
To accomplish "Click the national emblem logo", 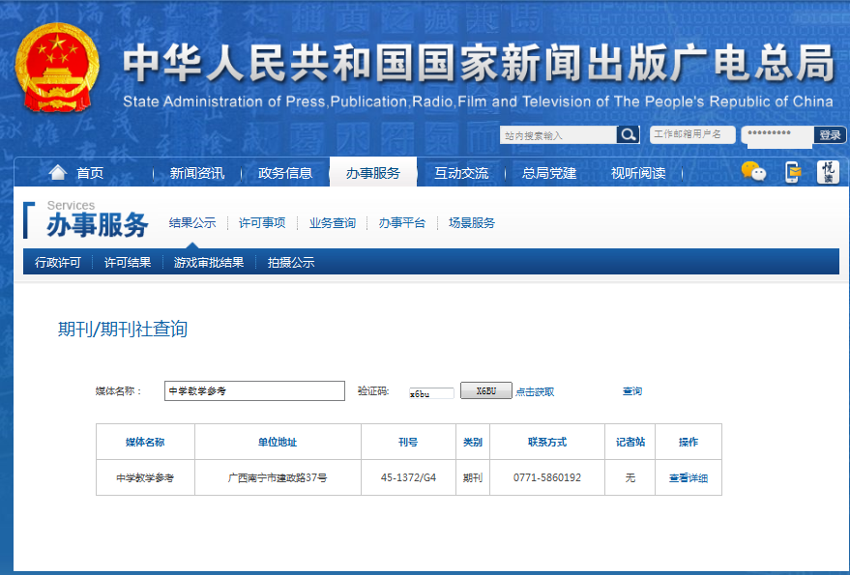I will pos(57,68).
